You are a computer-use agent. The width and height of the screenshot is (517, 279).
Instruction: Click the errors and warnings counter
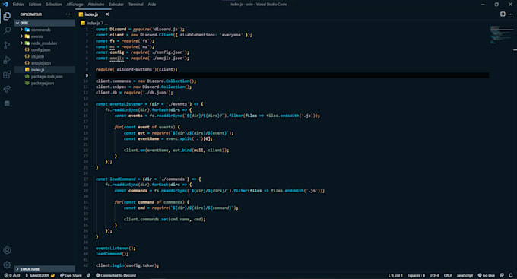[12, 275]
